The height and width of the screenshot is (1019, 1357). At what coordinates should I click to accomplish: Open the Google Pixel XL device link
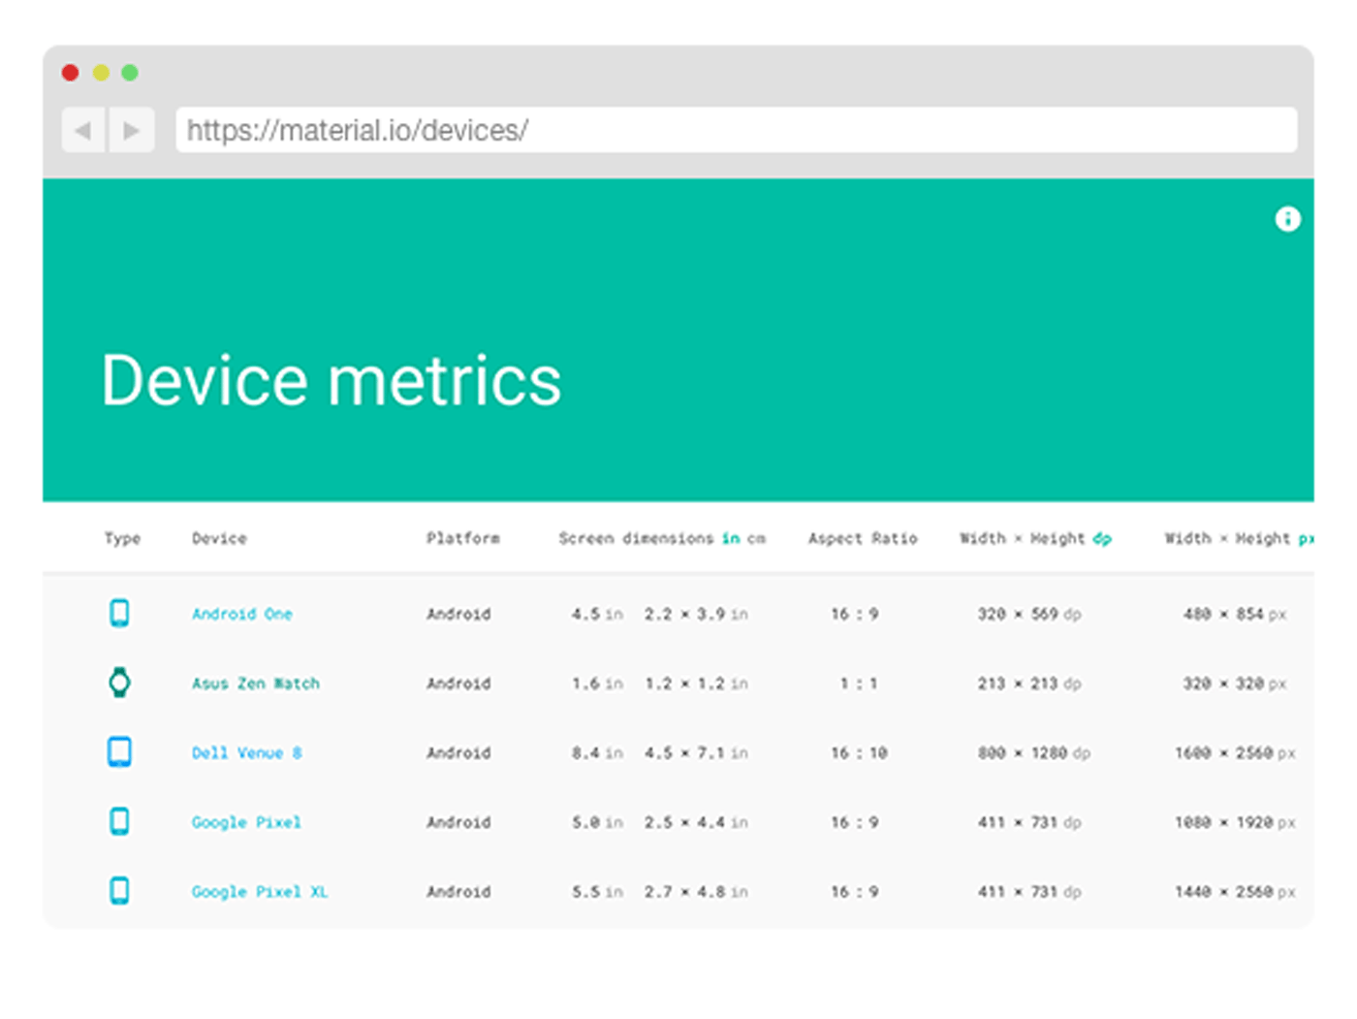tap(260, 892)
